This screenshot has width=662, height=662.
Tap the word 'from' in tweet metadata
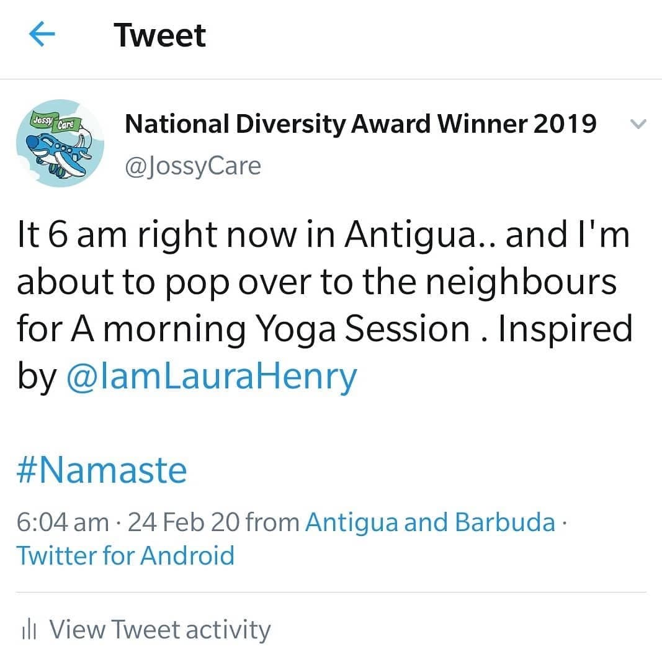point(272,522)
